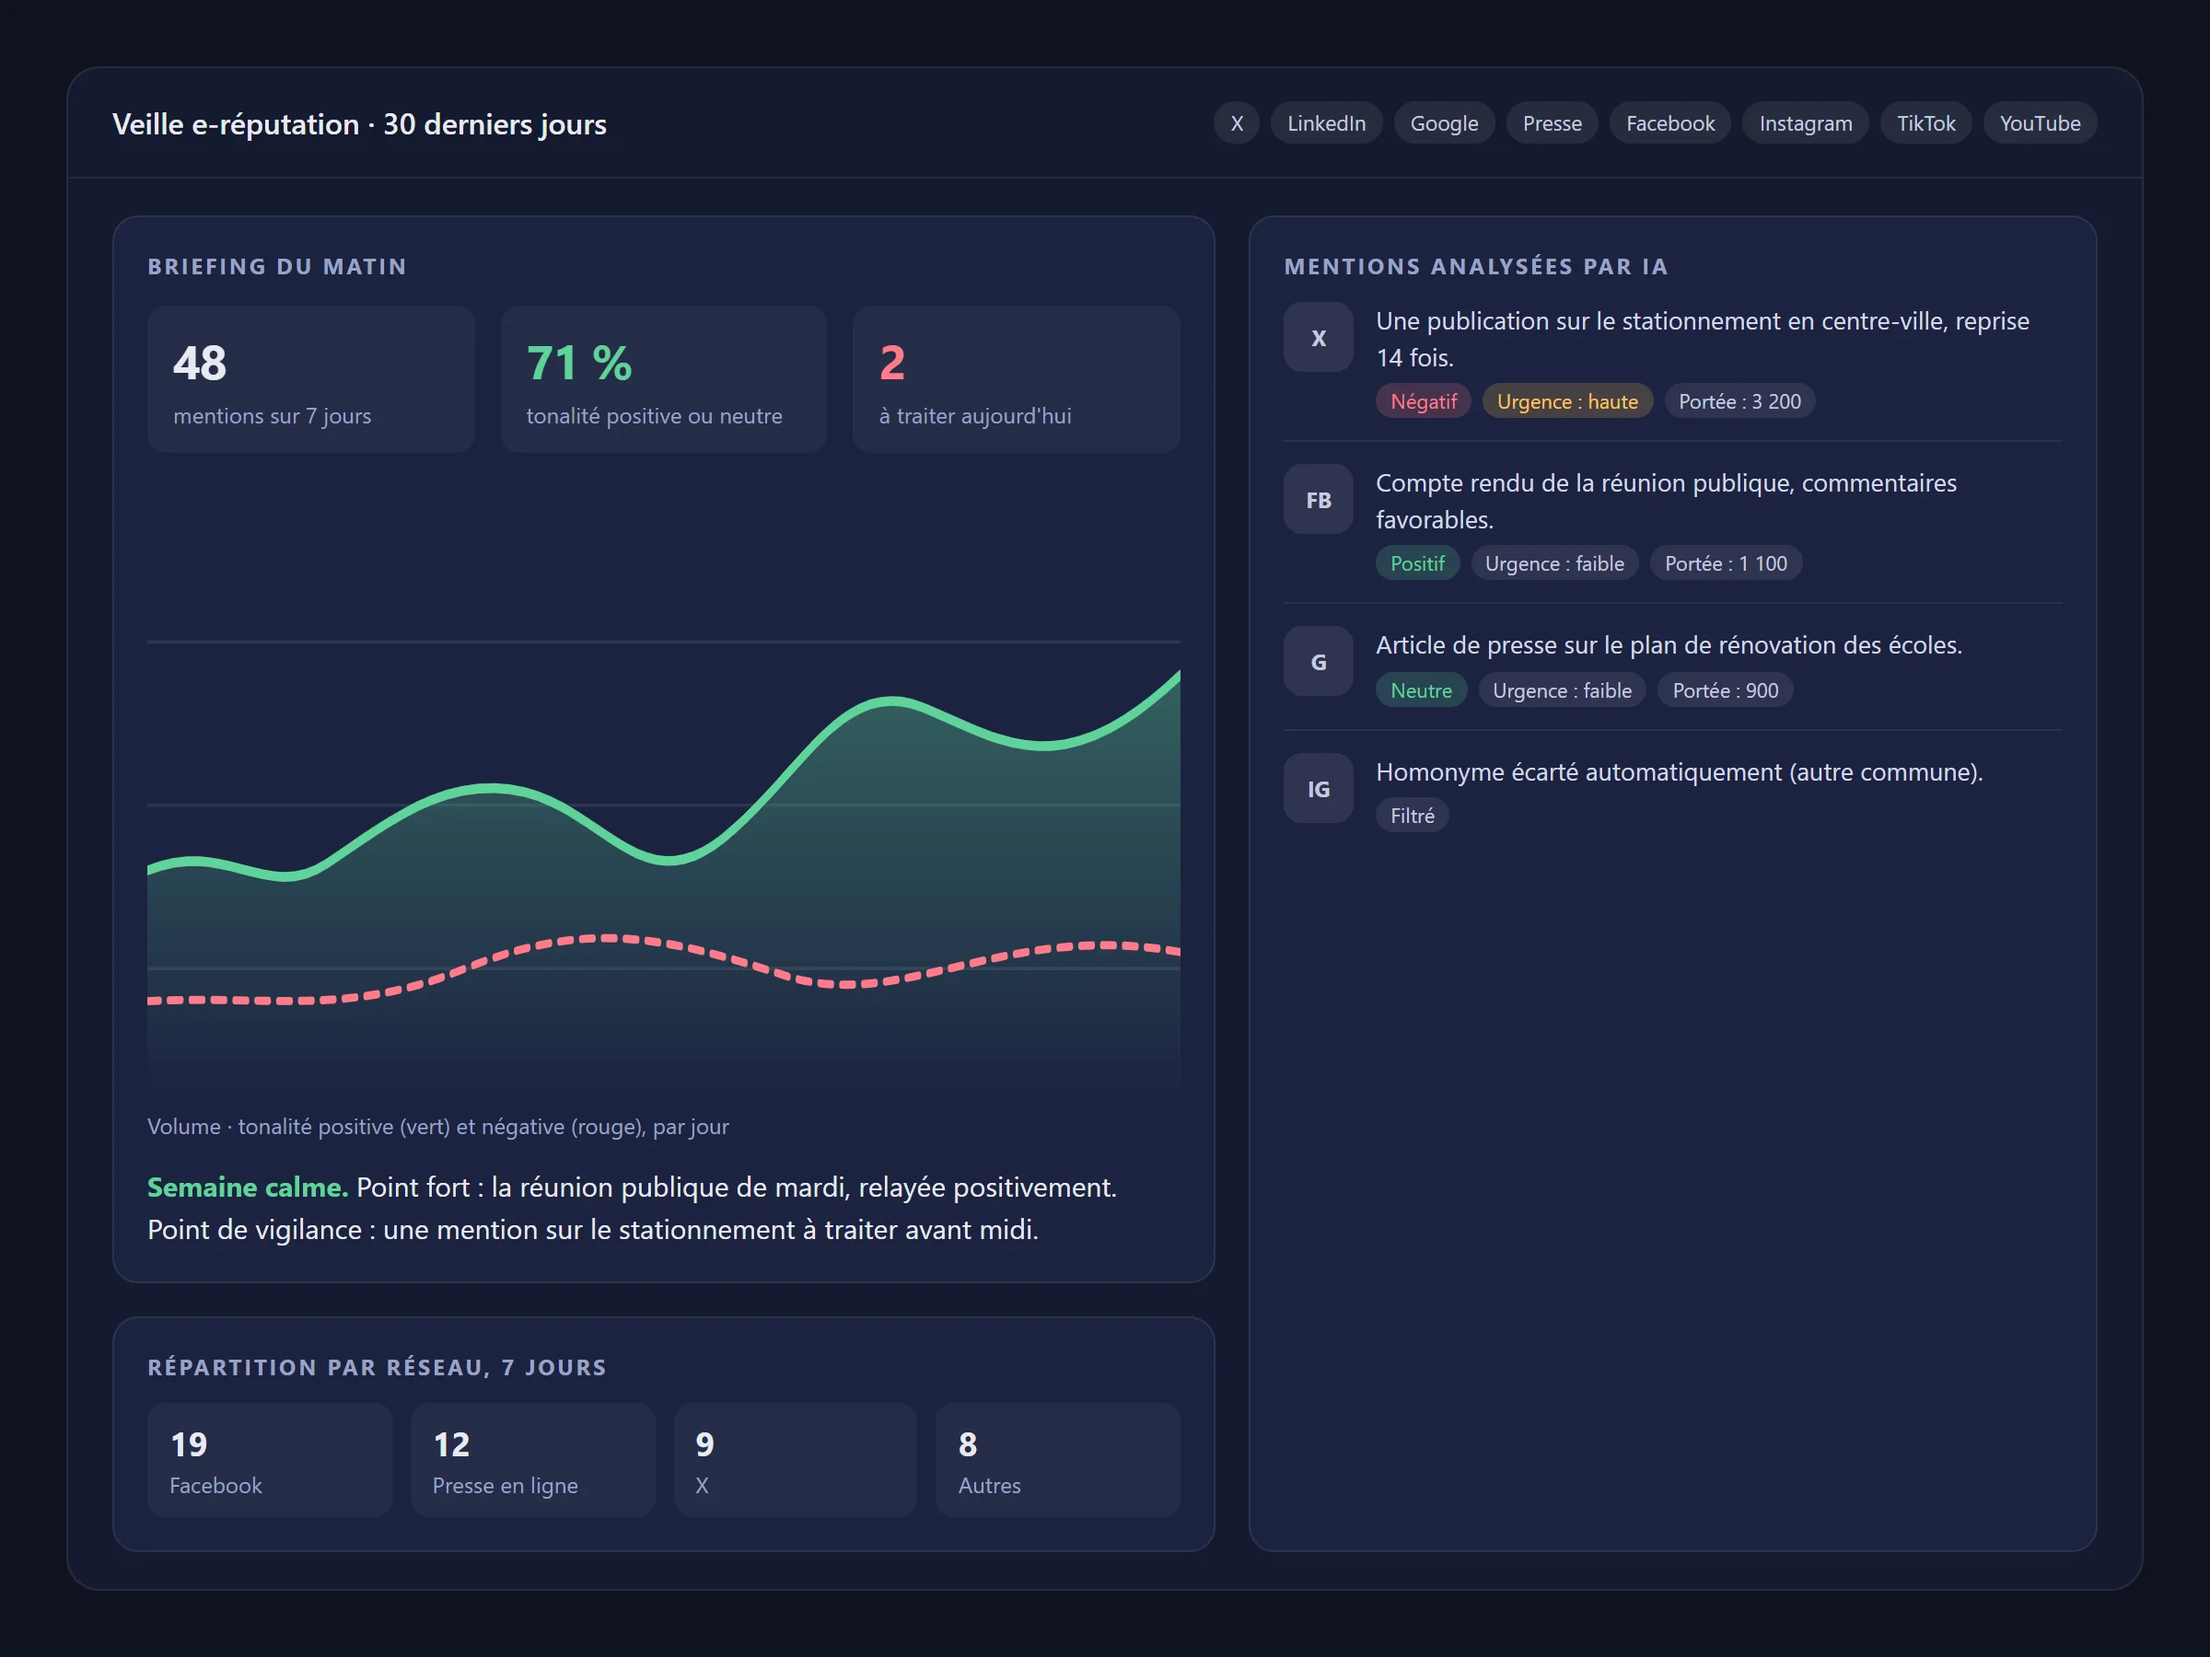Open the 71 % tonalité positive card
The width and height of the screenshot is (2210, 1657).
point(663,379)
